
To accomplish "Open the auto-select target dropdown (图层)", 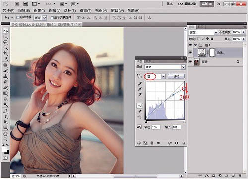I will tap(45, 18).
